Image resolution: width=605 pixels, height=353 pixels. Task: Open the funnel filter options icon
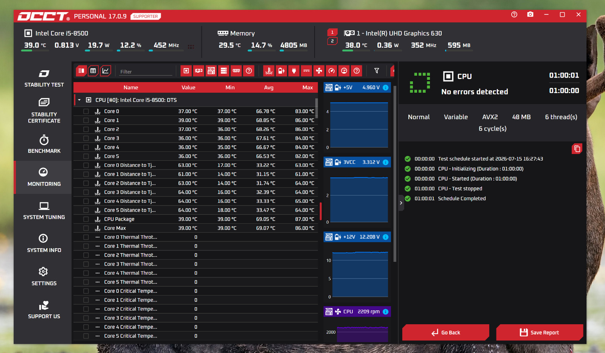pos(377,71)
